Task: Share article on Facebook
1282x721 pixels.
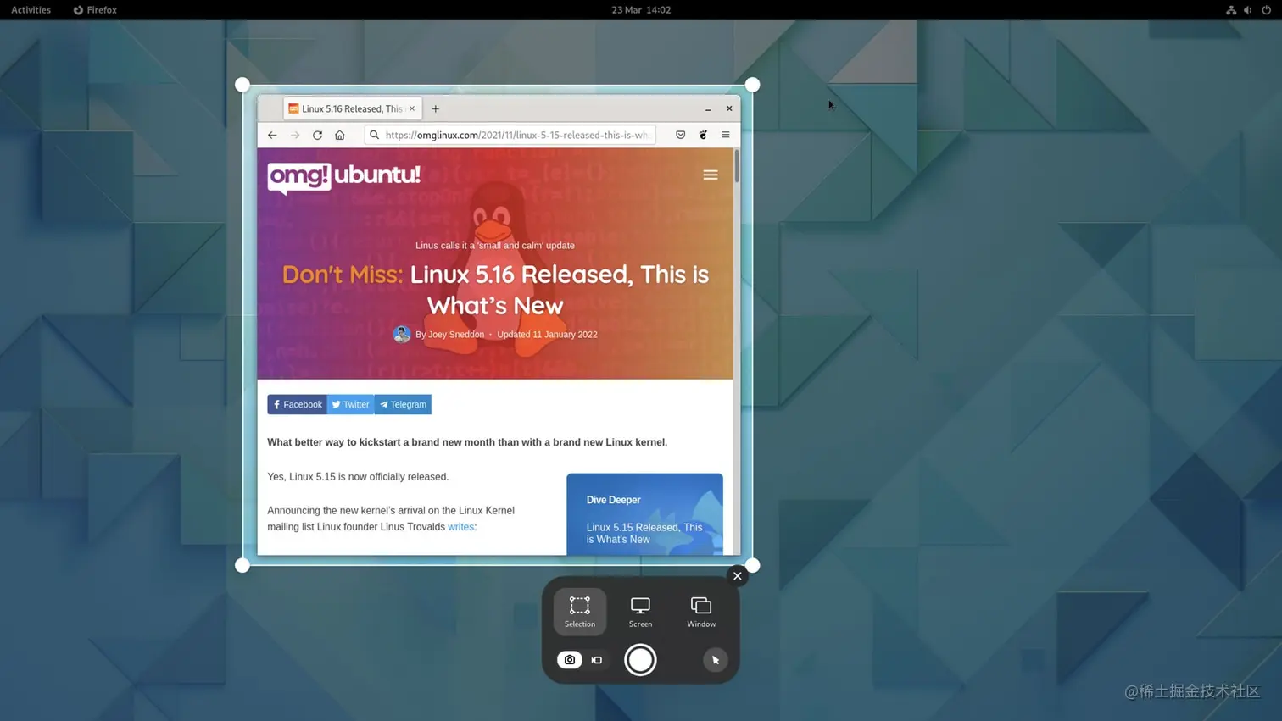Action: pos(298,404)
